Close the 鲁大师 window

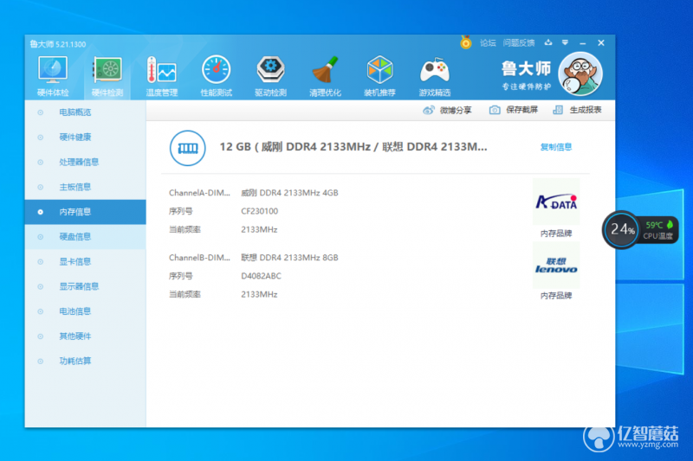[600, 42]
